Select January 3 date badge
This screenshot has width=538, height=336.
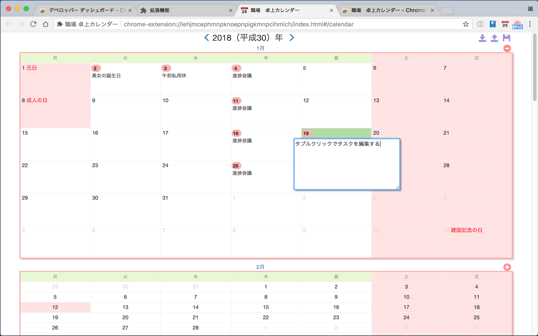(x=166, y=68)
